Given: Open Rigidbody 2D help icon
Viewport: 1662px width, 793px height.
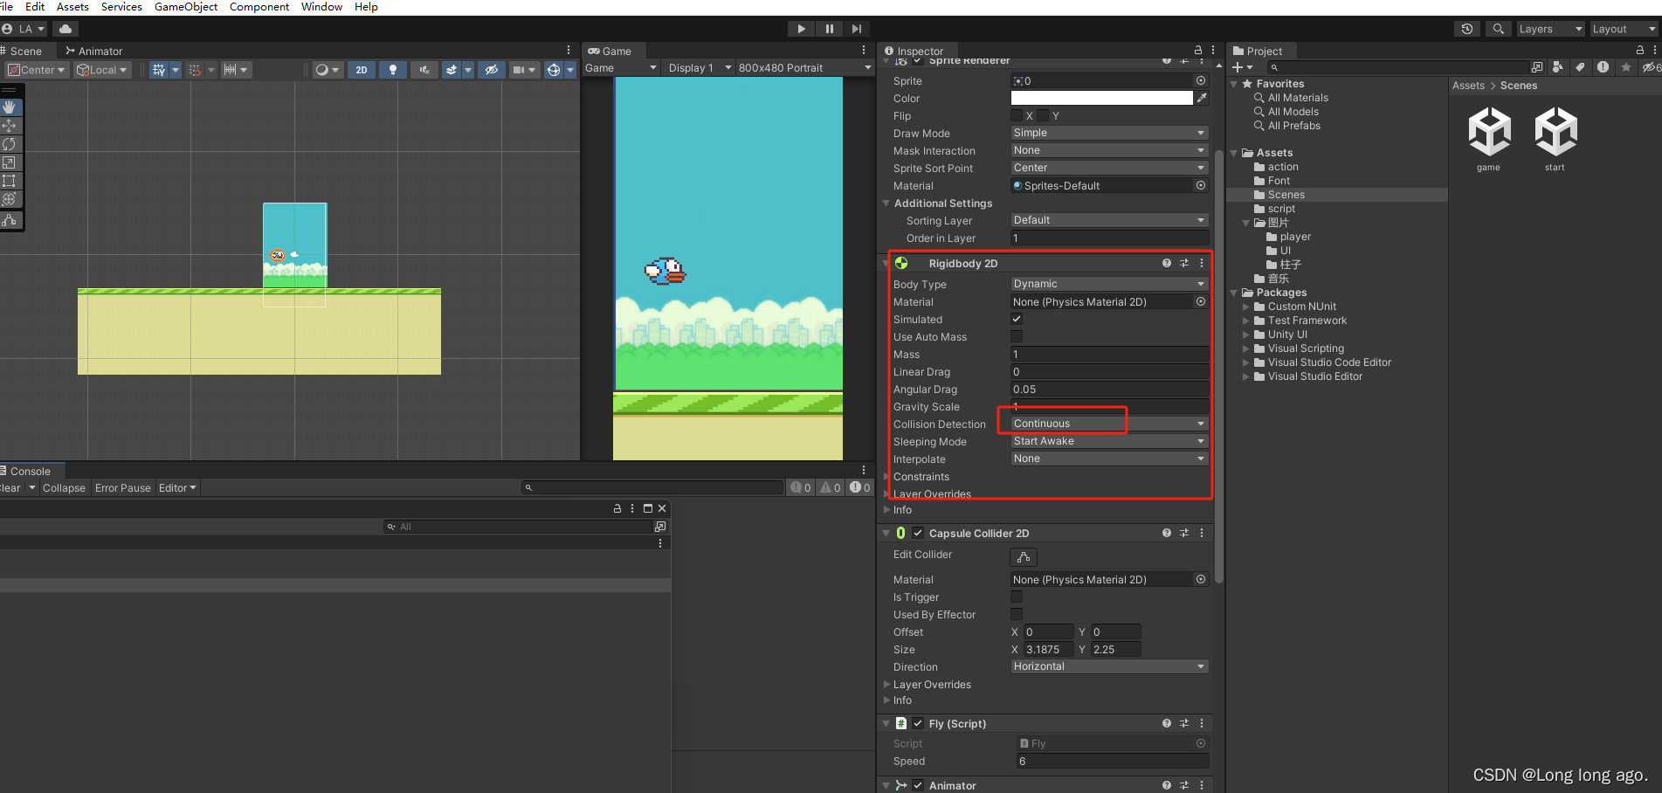Looking at the screenshot, I should pyautogui.click(x=1167, y=263).
